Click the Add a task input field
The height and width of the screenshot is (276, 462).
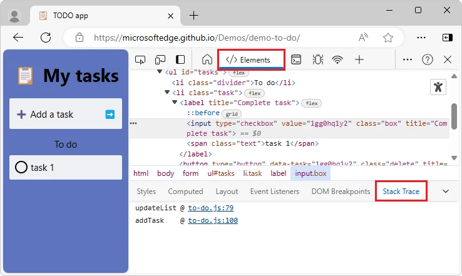pyautogui.click(x=66, y=114)
